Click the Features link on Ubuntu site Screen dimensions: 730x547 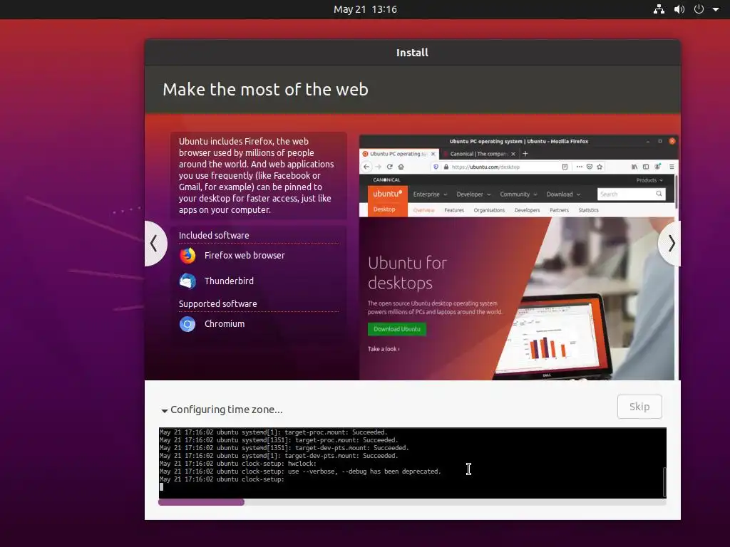(454, 210)
